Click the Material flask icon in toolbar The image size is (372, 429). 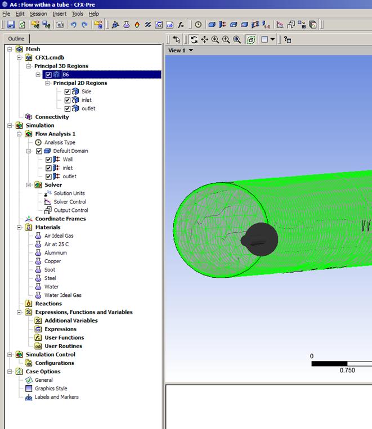127,25
